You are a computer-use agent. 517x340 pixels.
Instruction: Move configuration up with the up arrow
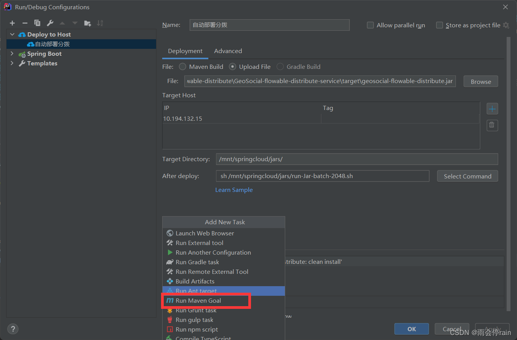(x=62, y=23)
